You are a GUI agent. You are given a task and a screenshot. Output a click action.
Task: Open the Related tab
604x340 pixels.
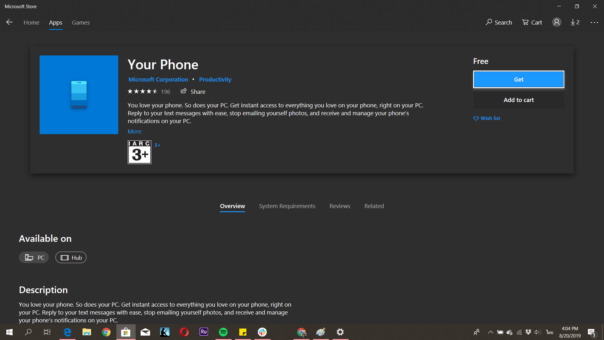[374, 206]
